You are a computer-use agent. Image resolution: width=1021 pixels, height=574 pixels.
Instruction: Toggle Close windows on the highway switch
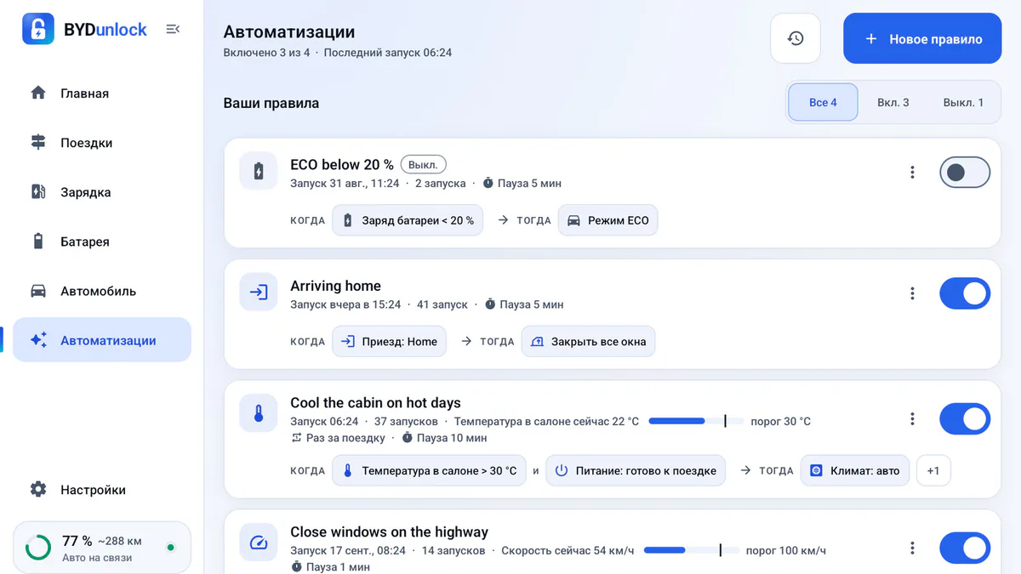(965, 548)
